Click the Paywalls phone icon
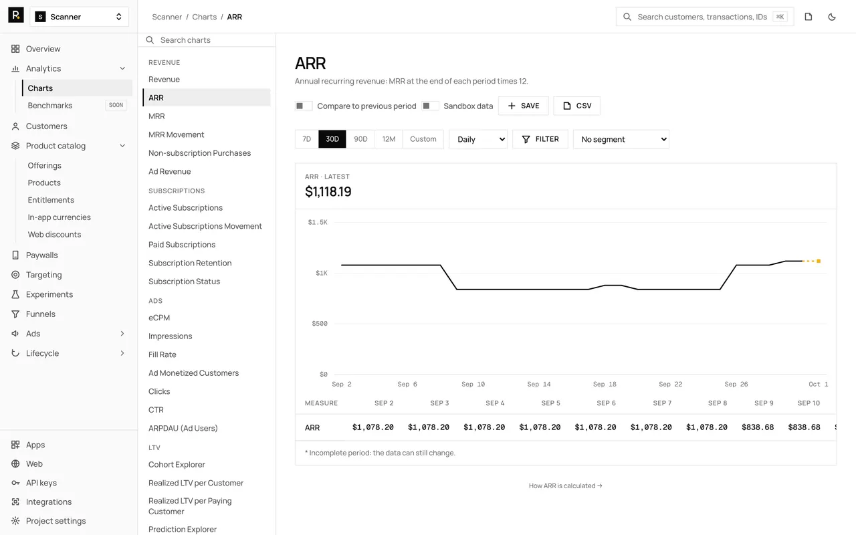 point(15,255)
